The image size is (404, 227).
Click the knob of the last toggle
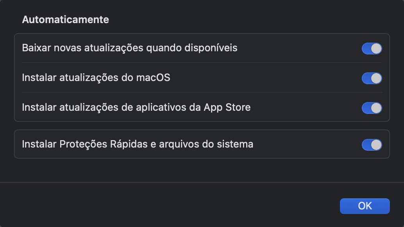click(376, 144)
